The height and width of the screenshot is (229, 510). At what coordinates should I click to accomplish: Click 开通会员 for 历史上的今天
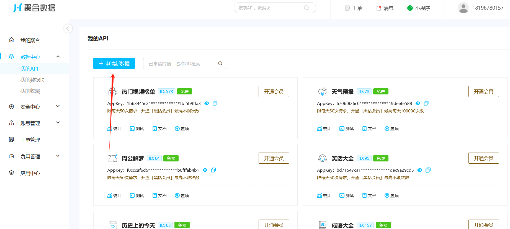274,224
